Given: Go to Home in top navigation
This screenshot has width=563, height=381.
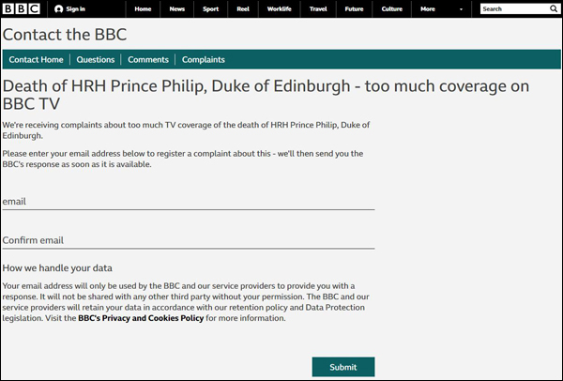Looking at the screenshot, I should pos(143,9).
